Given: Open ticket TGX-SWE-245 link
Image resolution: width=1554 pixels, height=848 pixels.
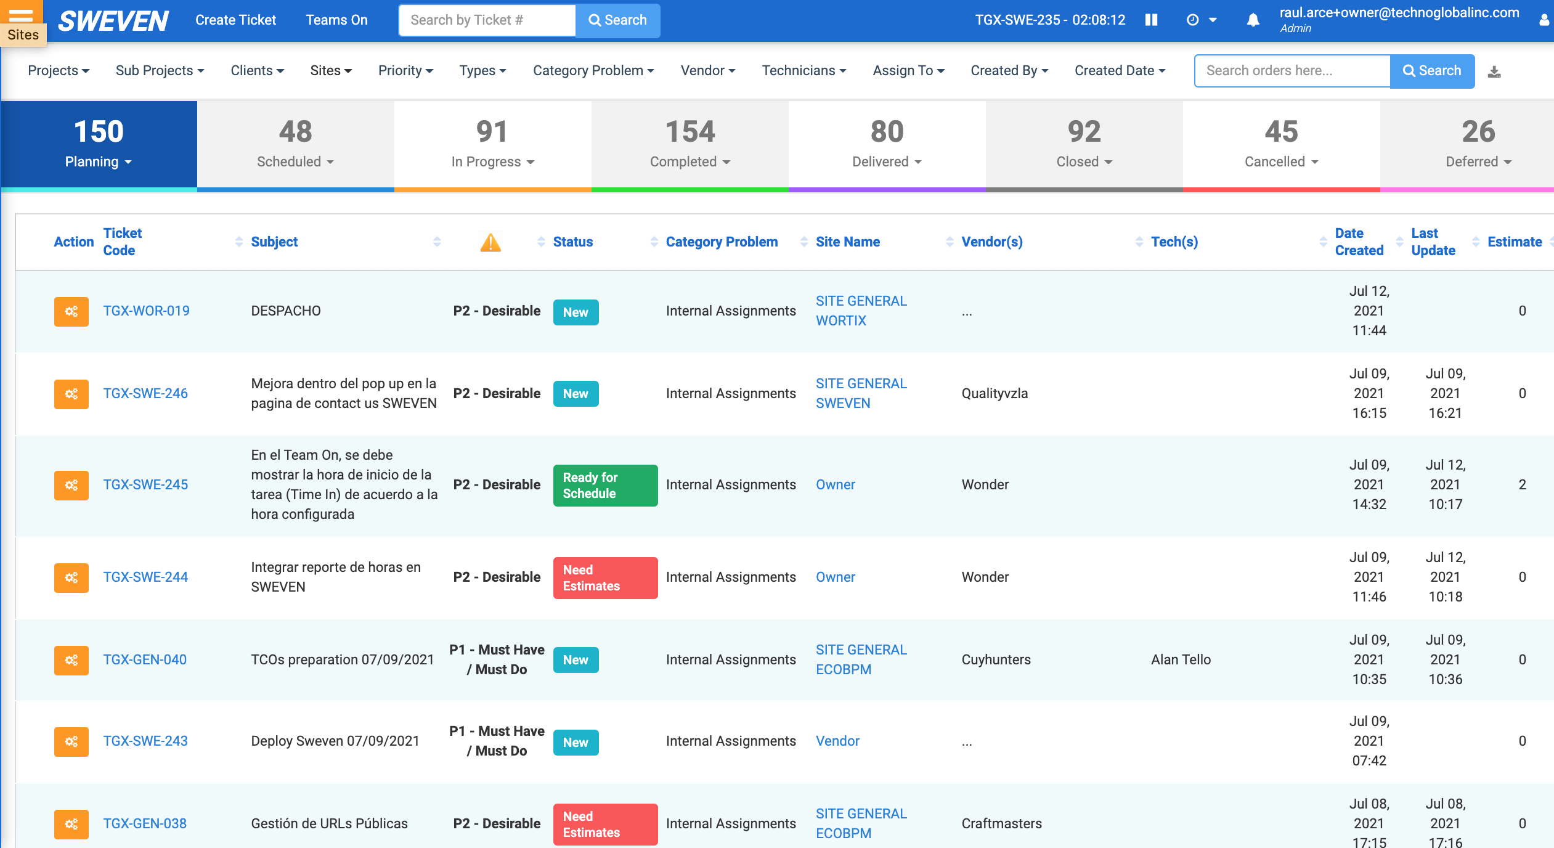Looking at the screenshot, I should coord(145,485).
